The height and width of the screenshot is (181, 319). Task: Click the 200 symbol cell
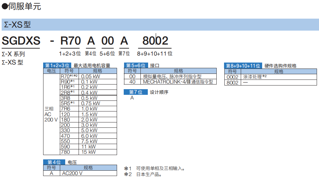coord(69,125)
